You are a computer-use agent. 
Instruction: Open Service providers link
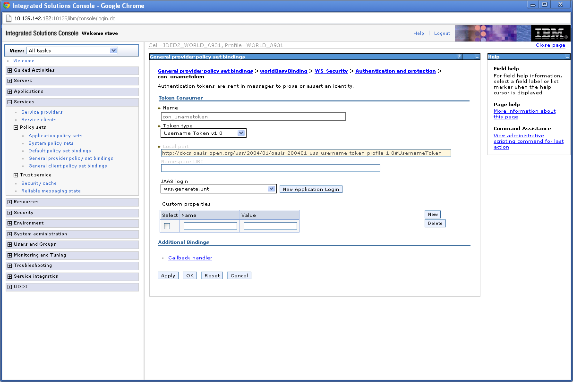click(42, 112)
